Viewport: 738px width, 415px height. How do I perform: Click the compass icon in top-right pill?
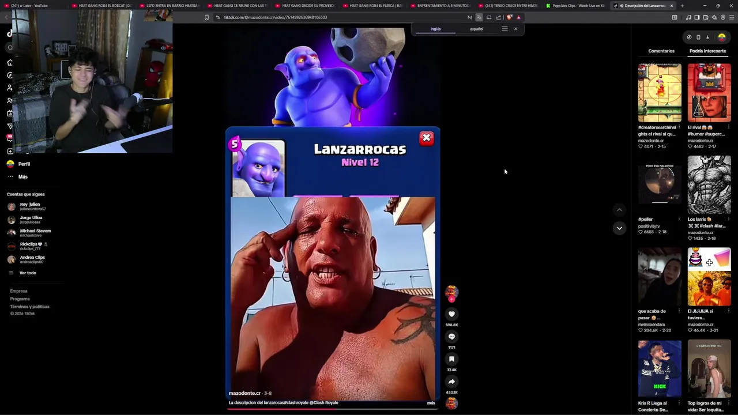point(689,37)
